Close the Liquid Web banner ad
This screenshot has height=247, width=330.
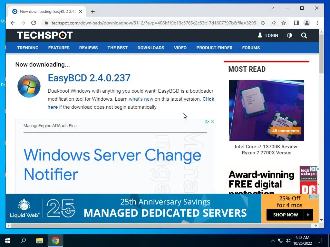click(316, 197)
